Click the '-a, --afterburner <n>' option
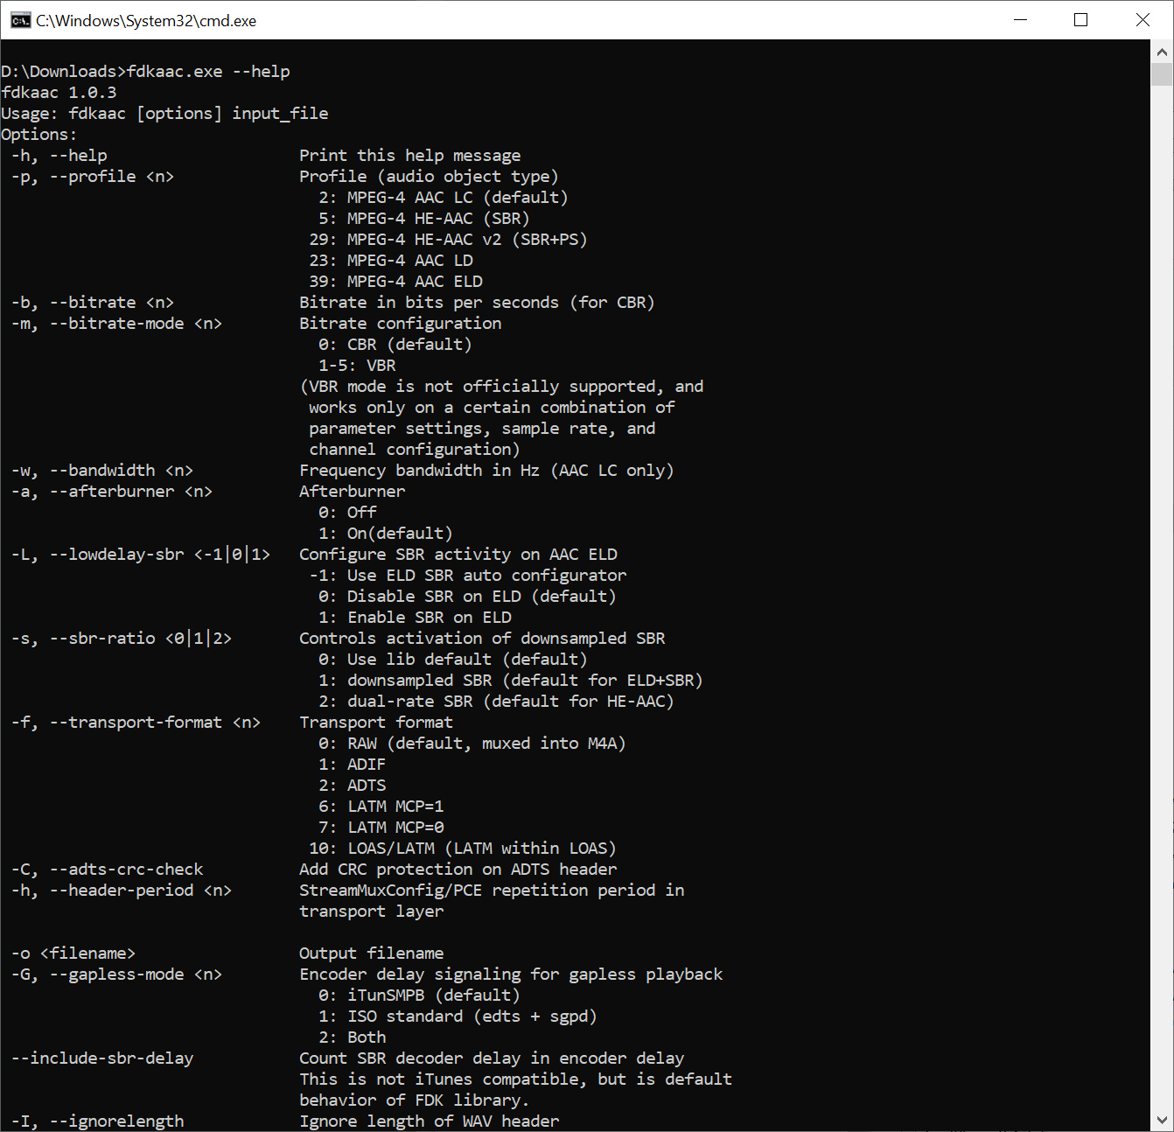The width and height of the screenshot is (1174, 1132). click(x=112, y=492)
